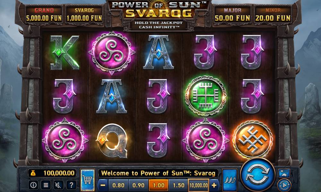The image size is (321, 192).
Task: Start autoplay with the play icon
Action: point(284,185)
